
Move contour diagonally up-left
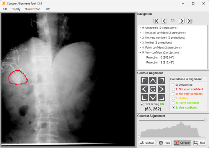pyautogui.click(x=144, y=81)
